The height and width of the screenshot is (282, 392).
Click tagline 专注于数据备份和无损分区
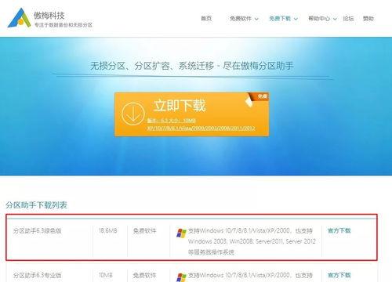click(x=64, y=25)
